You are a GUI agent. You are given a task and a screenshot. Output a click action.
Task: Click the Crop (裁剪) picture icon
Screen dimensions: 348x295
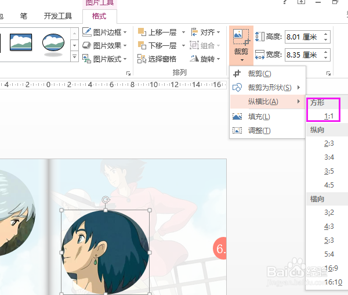pos(241,38)
